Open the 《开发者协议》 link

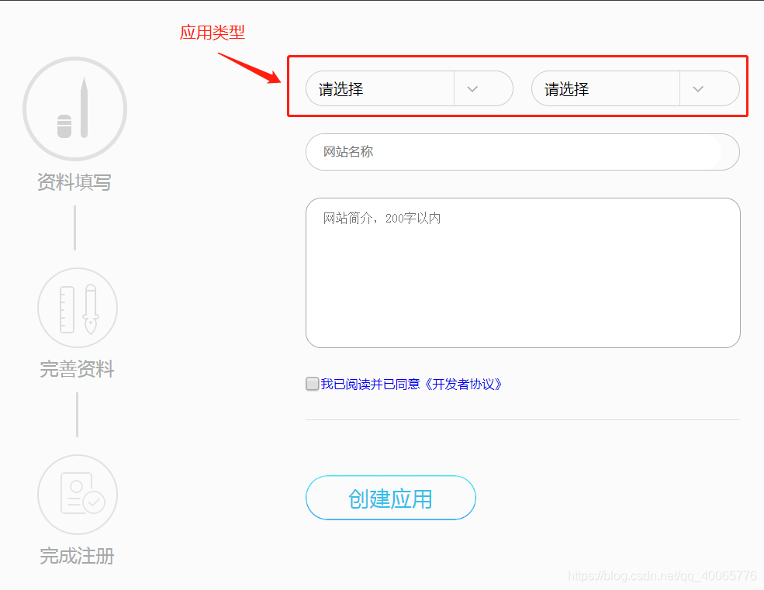coord(462,385)
